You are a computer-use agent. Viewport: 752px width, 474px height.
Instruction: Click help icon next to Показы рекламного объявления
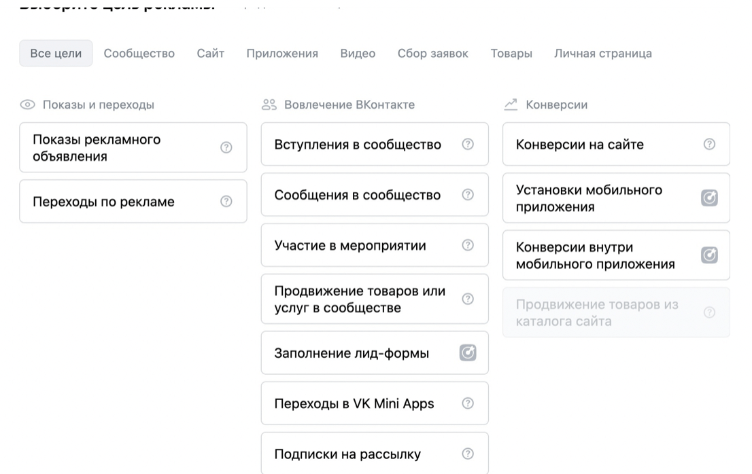[226, 147]
